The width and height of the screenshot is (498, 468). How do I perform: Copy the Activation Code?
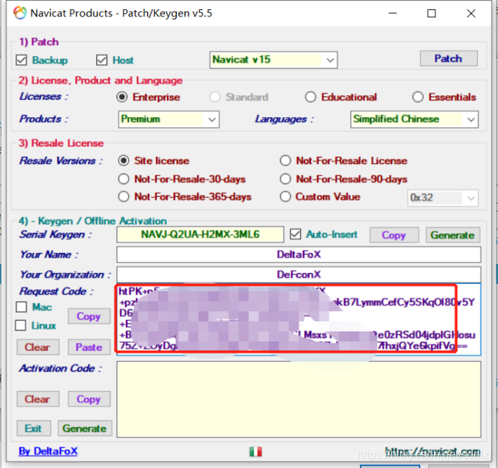coord(89,399)
